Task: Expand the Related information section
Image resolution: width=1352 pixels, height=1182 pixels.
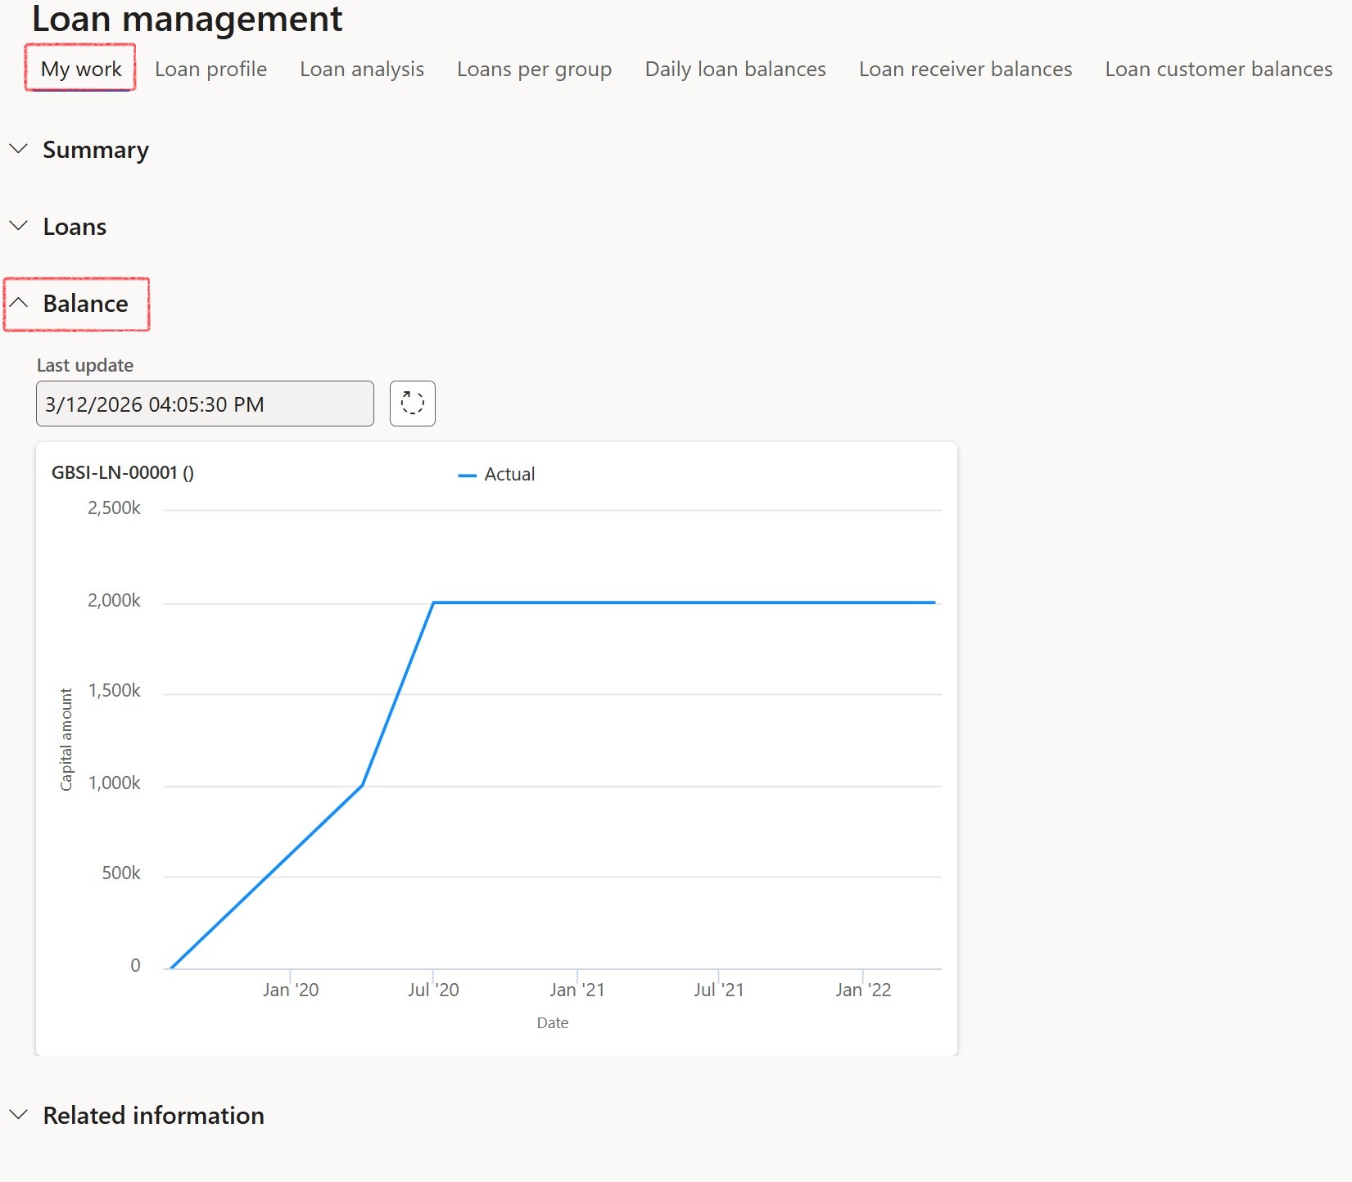Action: (x=152, y=1116)
